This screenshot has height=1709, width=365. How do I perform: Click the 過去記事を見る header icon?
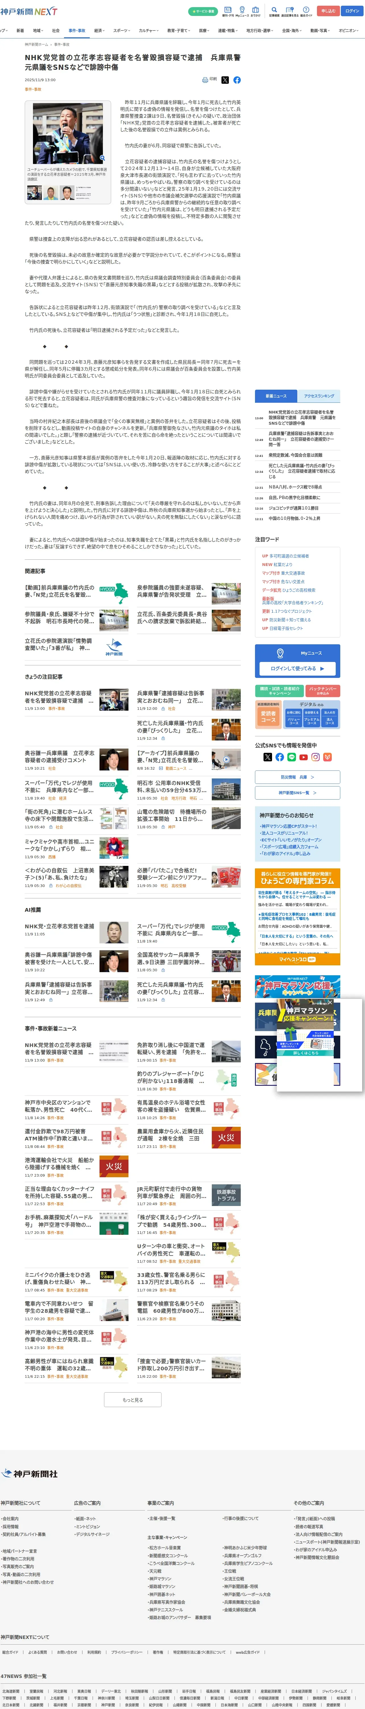click(289, 11)
